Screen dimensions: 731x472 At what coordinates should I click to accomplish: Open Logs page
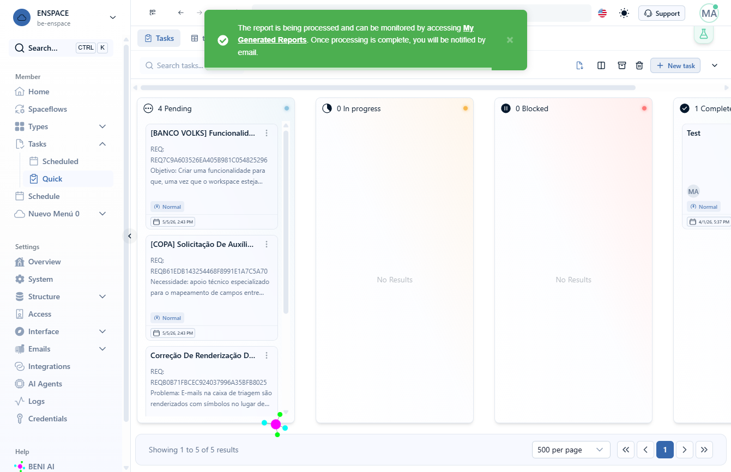point(36,401)
